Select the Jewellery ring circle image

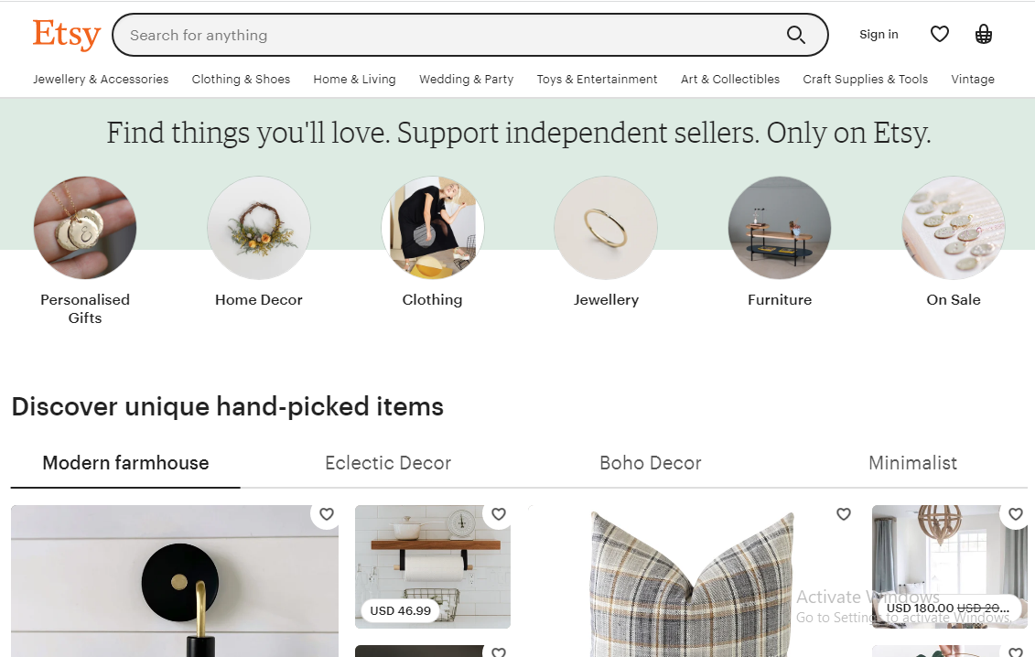tap(606, 228)
